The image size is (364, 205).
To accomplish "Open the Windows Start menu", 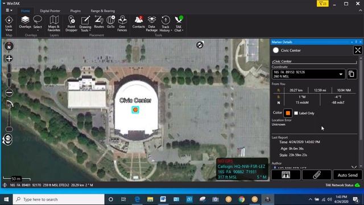I will click(x=6, y=199).
